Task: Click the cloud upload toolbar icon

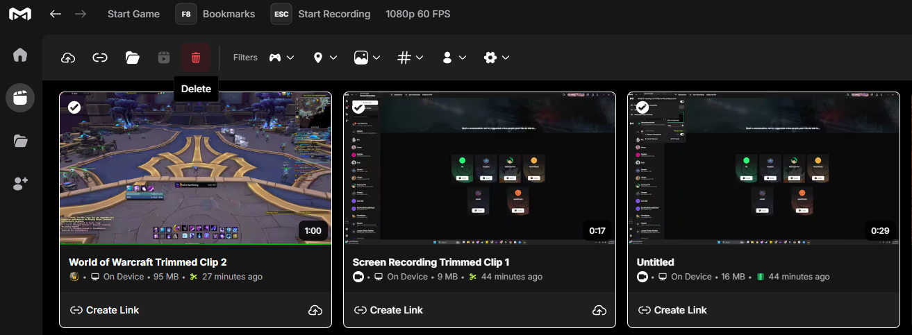Action: point(68,58)
